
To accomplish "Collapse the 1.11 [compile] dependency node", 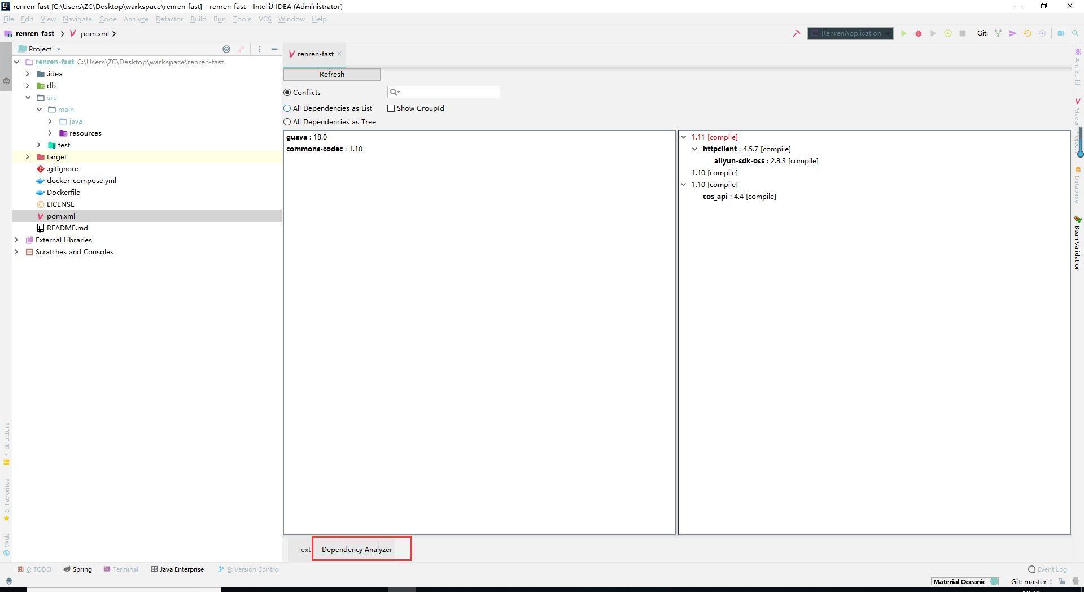I will click(684, 137).
